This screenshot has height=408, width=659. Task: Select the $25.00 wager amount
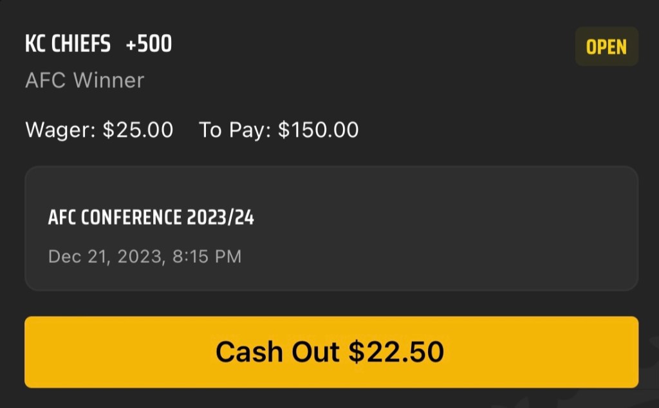(138, 130)
